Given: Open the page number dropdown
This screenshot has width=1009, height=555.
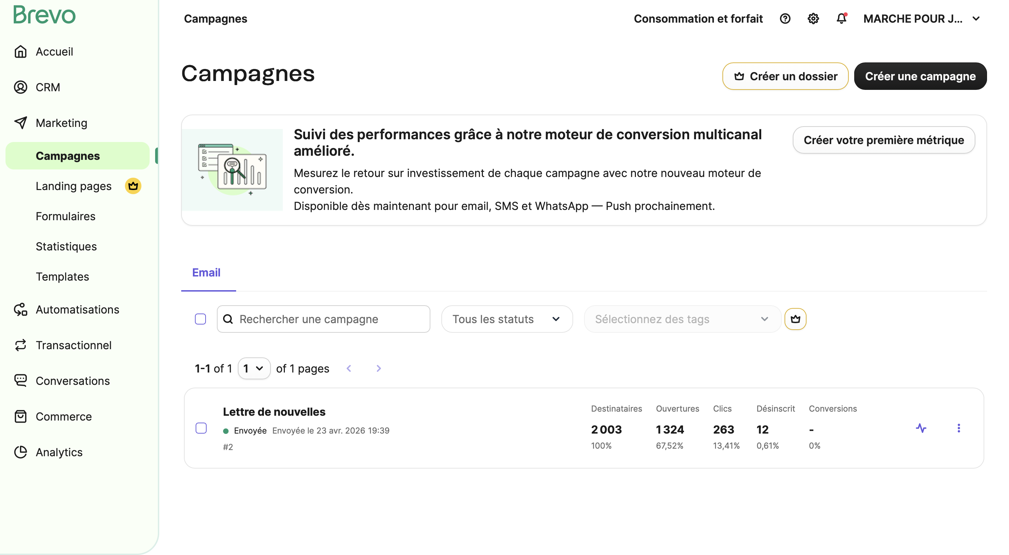Looking at the screenshot, I should tap(254, 368).
